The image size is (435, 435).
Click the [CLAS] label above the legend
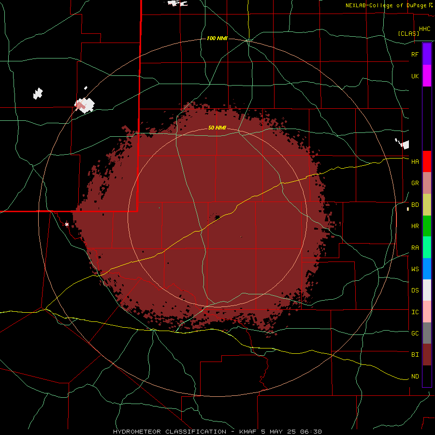(x=408, y=33)
